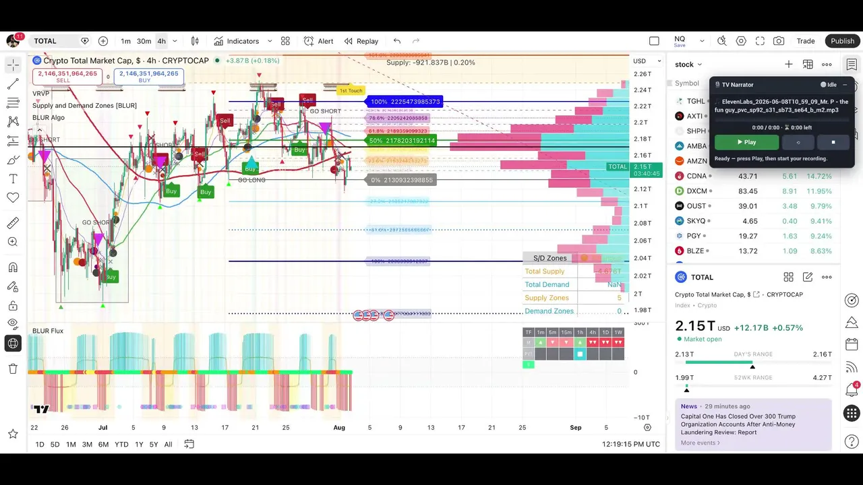Open the products grid in right sidebar
Image resolution: width=863 pixels, height=485 pixels.
pyautogui.click(x=852, y=413)
